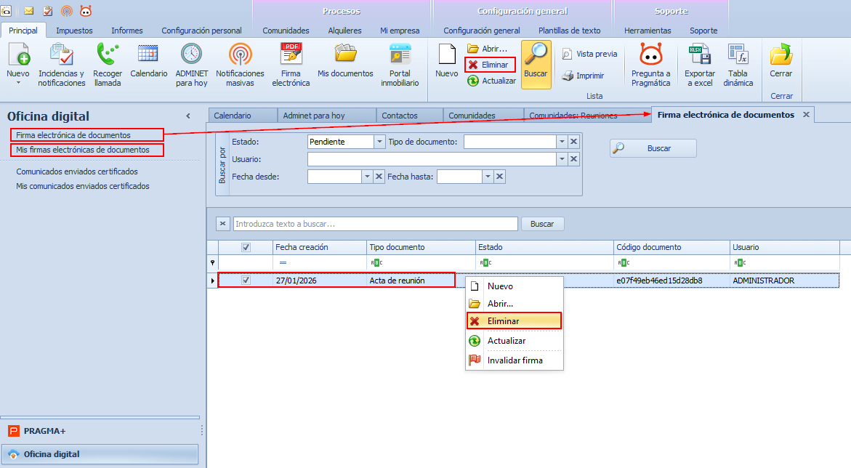Click Imprimir in the ribbon
The image size is (851, 468).
click(x=584, y=76)
